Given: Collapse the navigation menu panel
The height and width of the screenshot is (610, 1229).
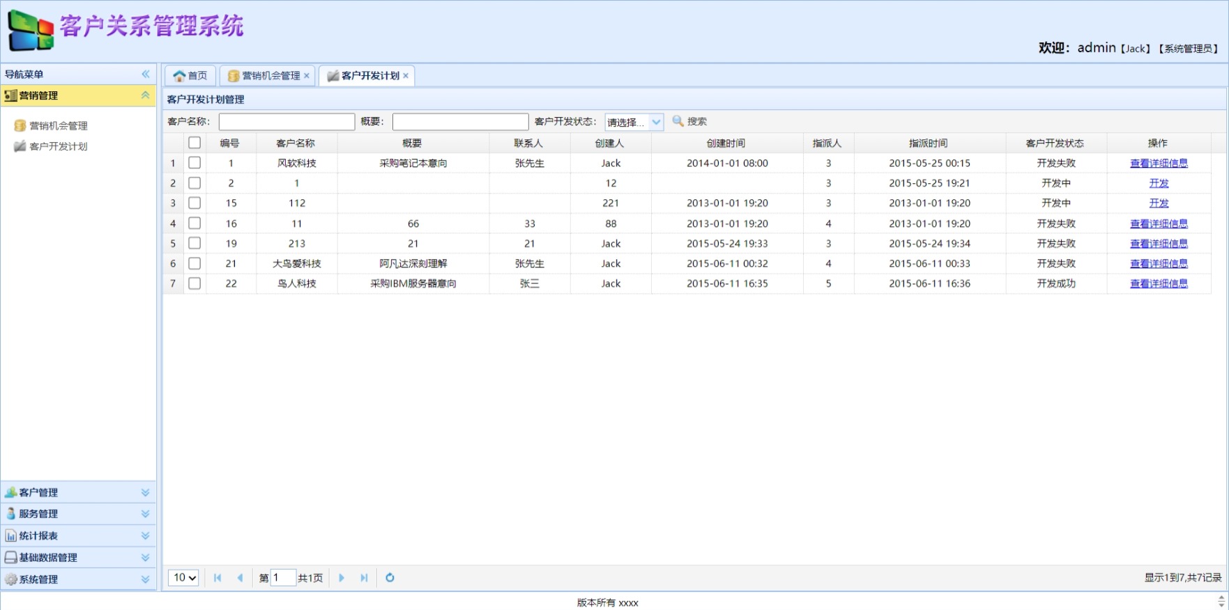Looking at the screenshot, I should (x=146, y=74).
